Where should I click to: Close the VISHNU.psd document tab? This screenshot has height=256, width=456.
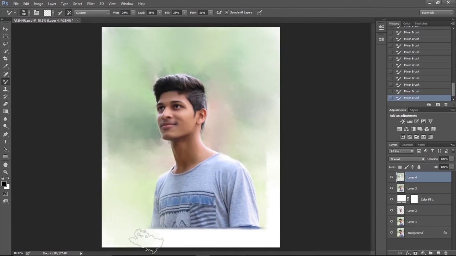pyautogui.click(x=78, y=21)
